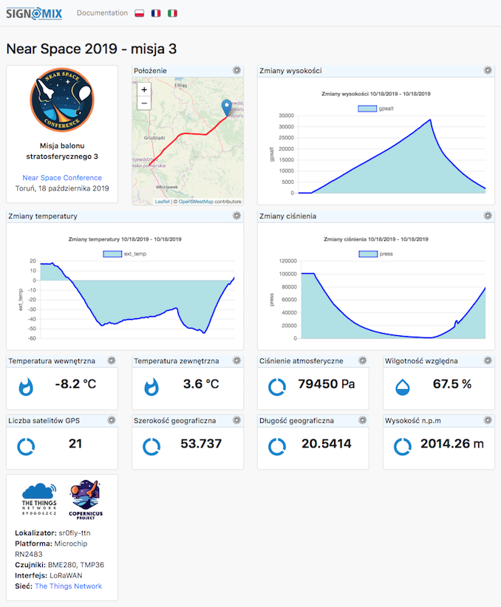Click the 67.5 % value
Screen dimensions: 501x607
click(x=451, y=384)
